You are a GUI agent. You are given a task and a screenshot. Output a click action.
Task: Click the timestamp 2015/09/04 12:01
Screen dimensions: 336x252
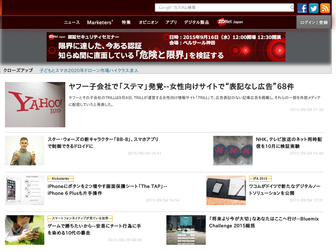click(307, 200)
